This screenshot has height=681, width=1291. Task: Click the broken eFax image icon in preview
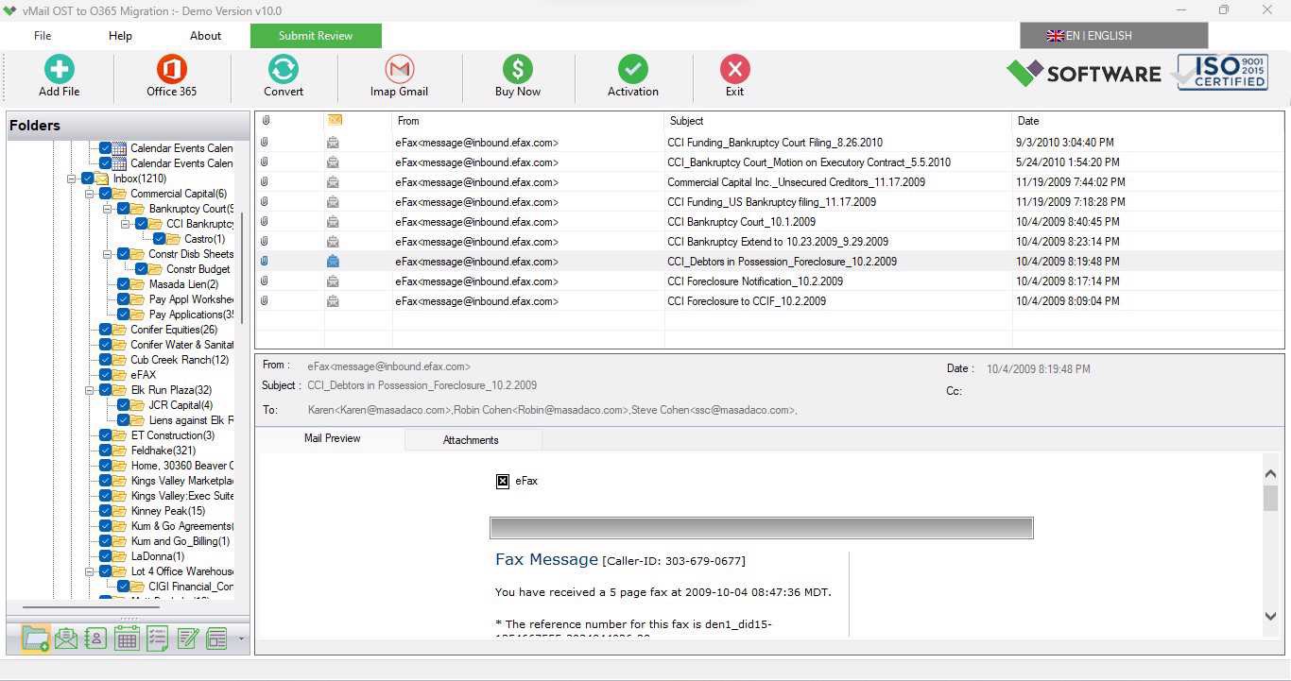tap(503, 481)
